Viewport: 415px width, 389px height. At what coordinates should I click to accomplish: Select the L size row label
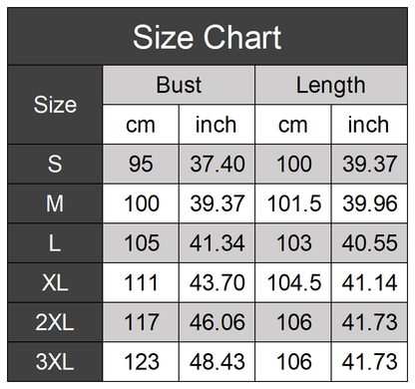(x=55, y=243)
